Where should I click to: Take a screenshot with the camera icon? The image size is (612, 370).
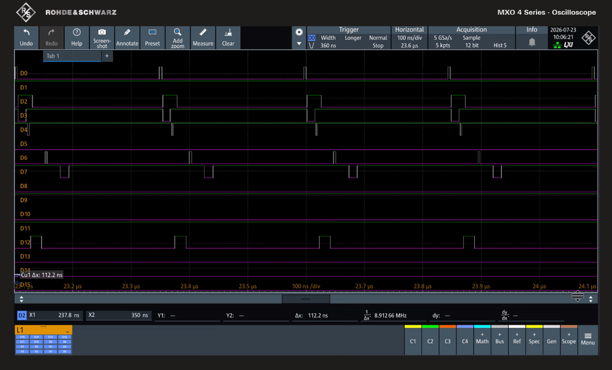(x=102, y=37)
